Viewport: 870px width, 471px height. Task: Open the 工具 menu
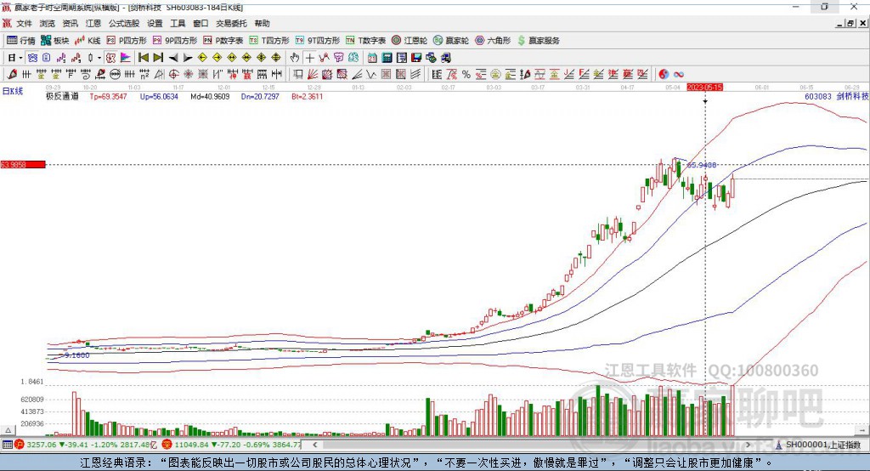click(178, 23)
